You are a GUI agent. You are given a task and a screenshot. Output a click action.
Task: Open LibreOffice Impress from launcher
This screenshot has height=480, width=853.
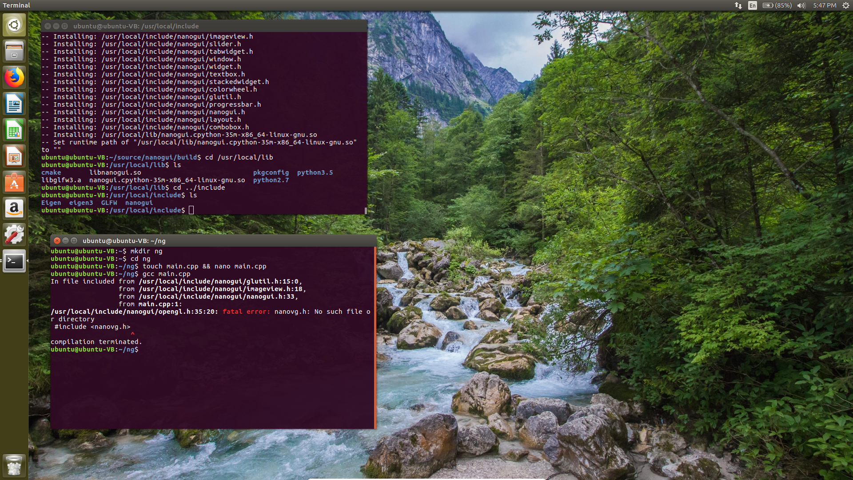(14, 156)
